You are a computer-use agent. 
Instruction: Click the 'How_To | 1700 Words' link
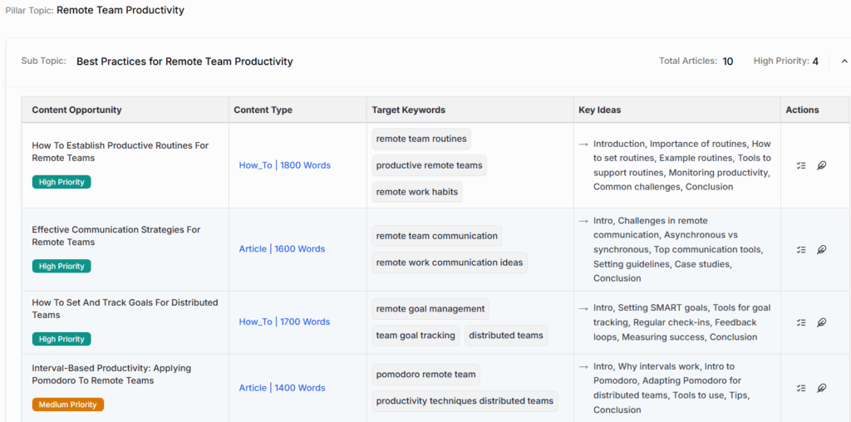click(284, 322)
